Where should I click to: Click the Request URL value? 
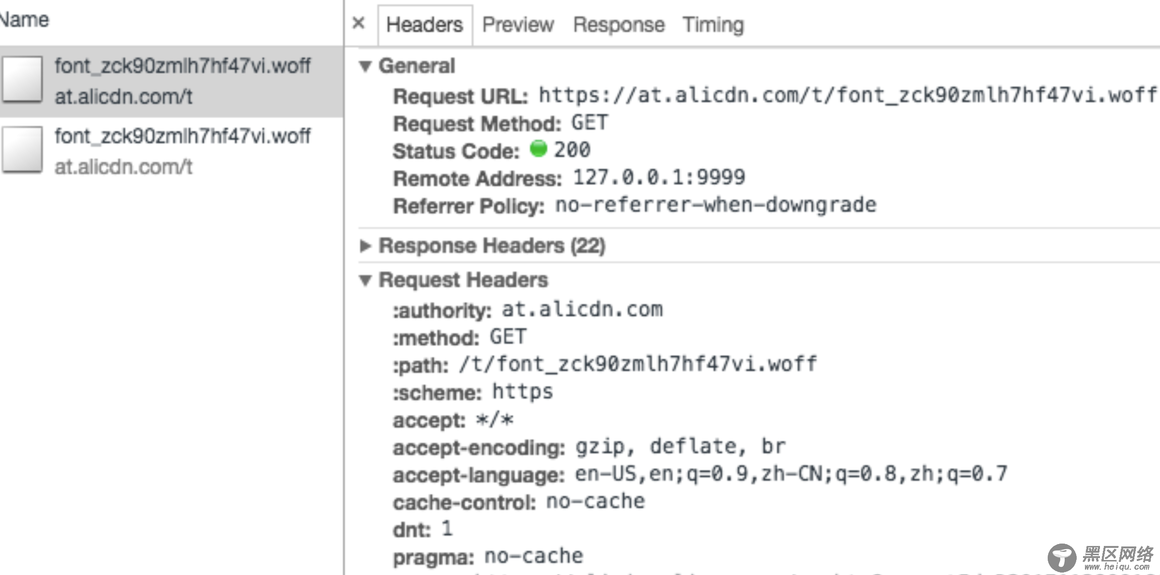click(848, 95)
